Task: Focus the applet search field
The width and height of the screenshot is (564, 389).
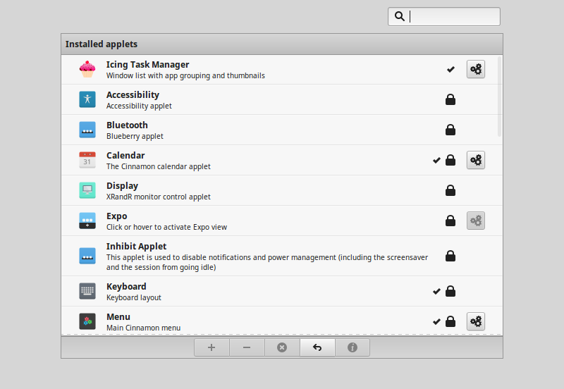Action: pyautogui.click(x=444, y=16)
